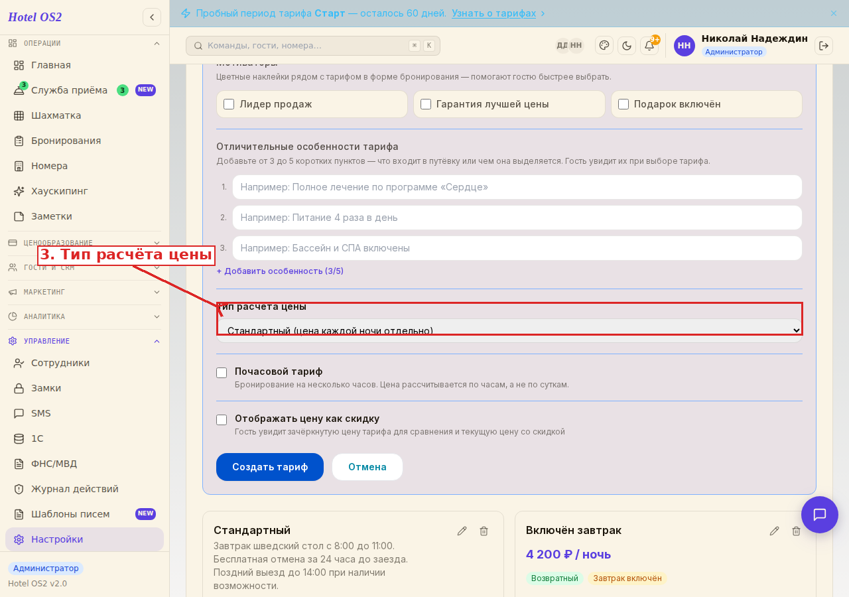The image size is (849, 597).
Task: Click the logout icon next to profile
Action: [824, 45]
